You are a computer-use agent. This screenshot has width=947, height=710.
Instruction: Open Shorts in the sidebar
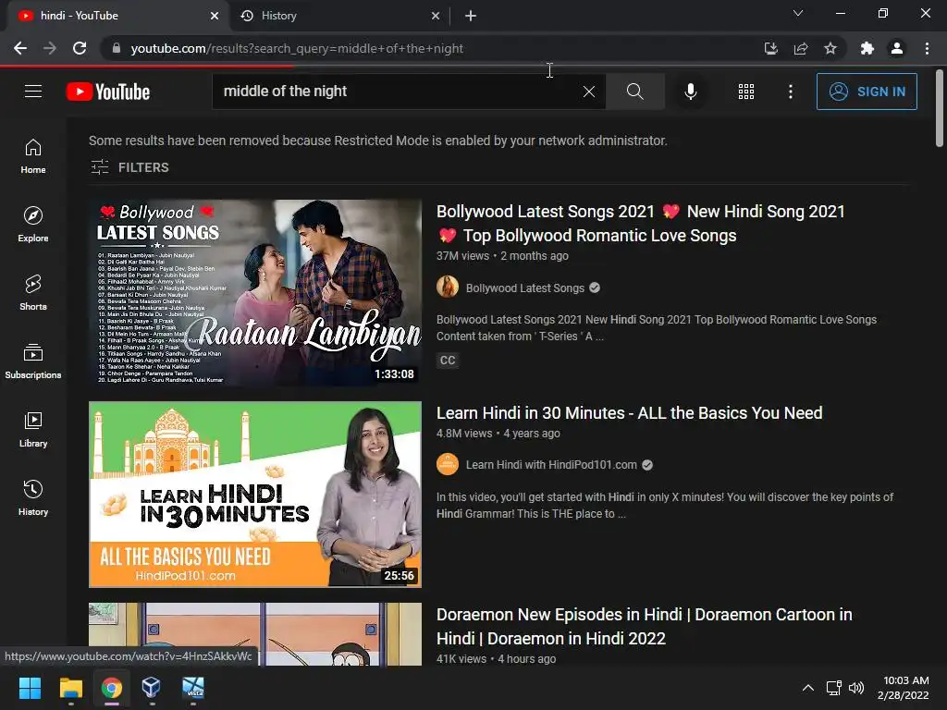33,293
